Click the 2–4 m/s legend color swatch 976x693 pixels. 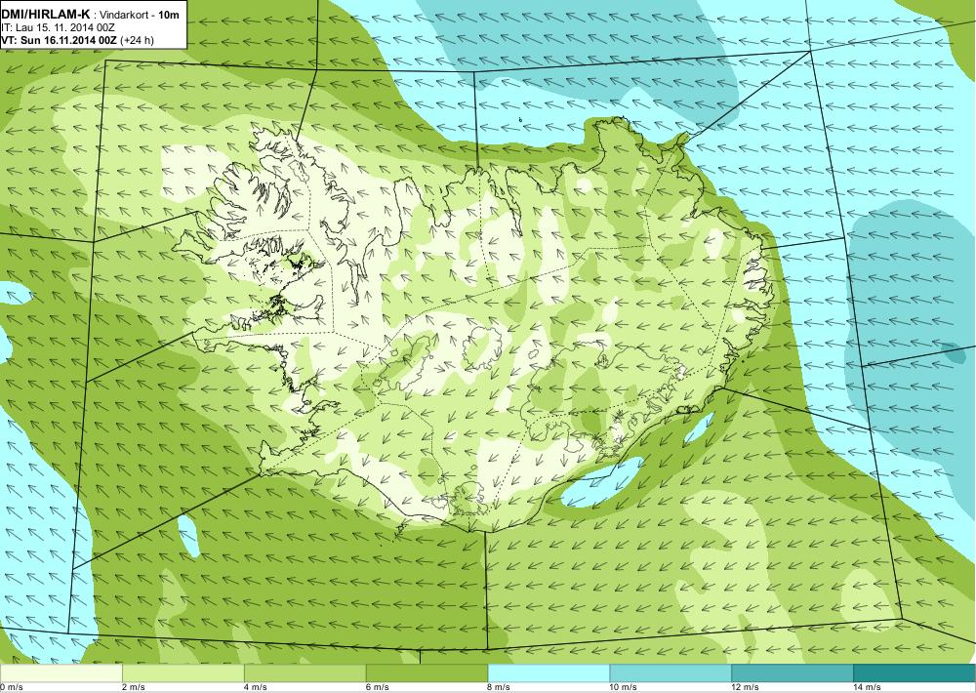click(x=183, y=673)
